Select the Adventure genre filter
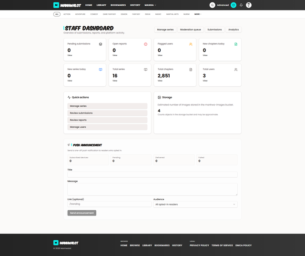Image resolution: width=305 pixels, height=256 pixels. [x=80, y=14]
